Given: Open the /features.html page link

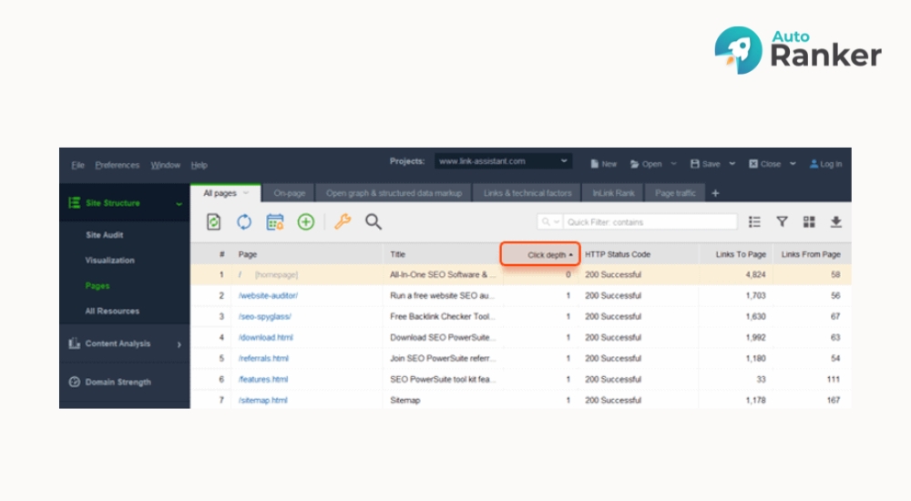Looking at the screenshot, I should [x=263, y=379].
